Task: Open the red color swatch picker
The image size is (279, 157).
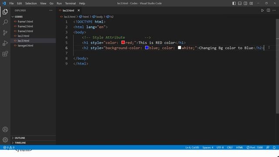Action: pos(123,42)
